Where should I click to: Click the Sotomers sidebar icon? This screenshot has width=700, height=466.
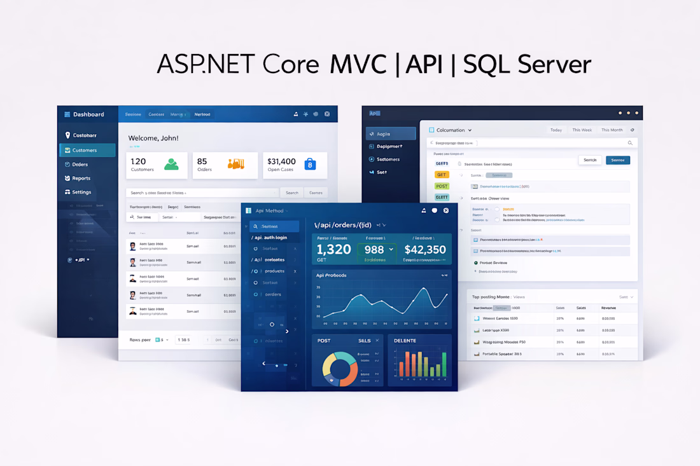372,159
